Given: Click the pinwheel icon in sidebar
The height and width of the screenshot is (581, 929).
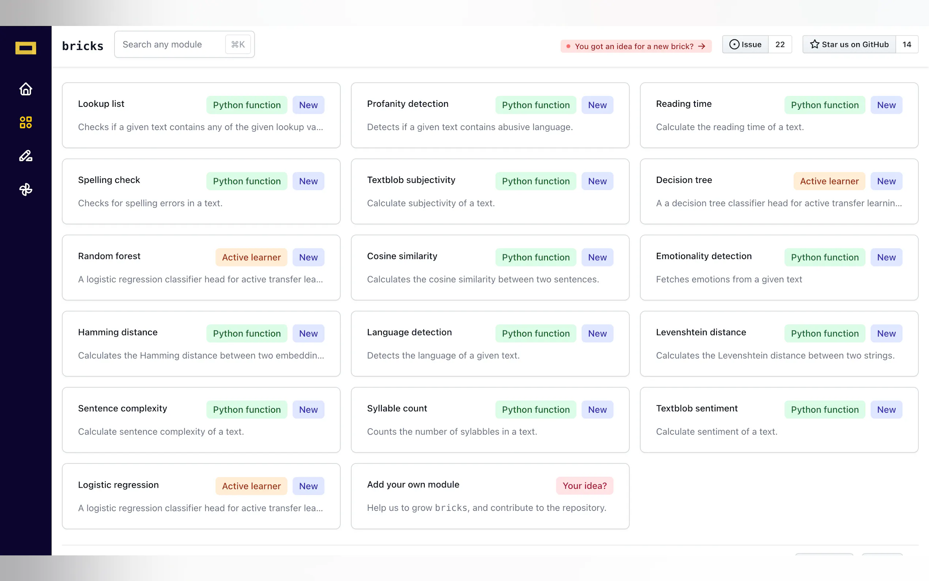Looking at the screenshot, I should (x=26, y=189).
